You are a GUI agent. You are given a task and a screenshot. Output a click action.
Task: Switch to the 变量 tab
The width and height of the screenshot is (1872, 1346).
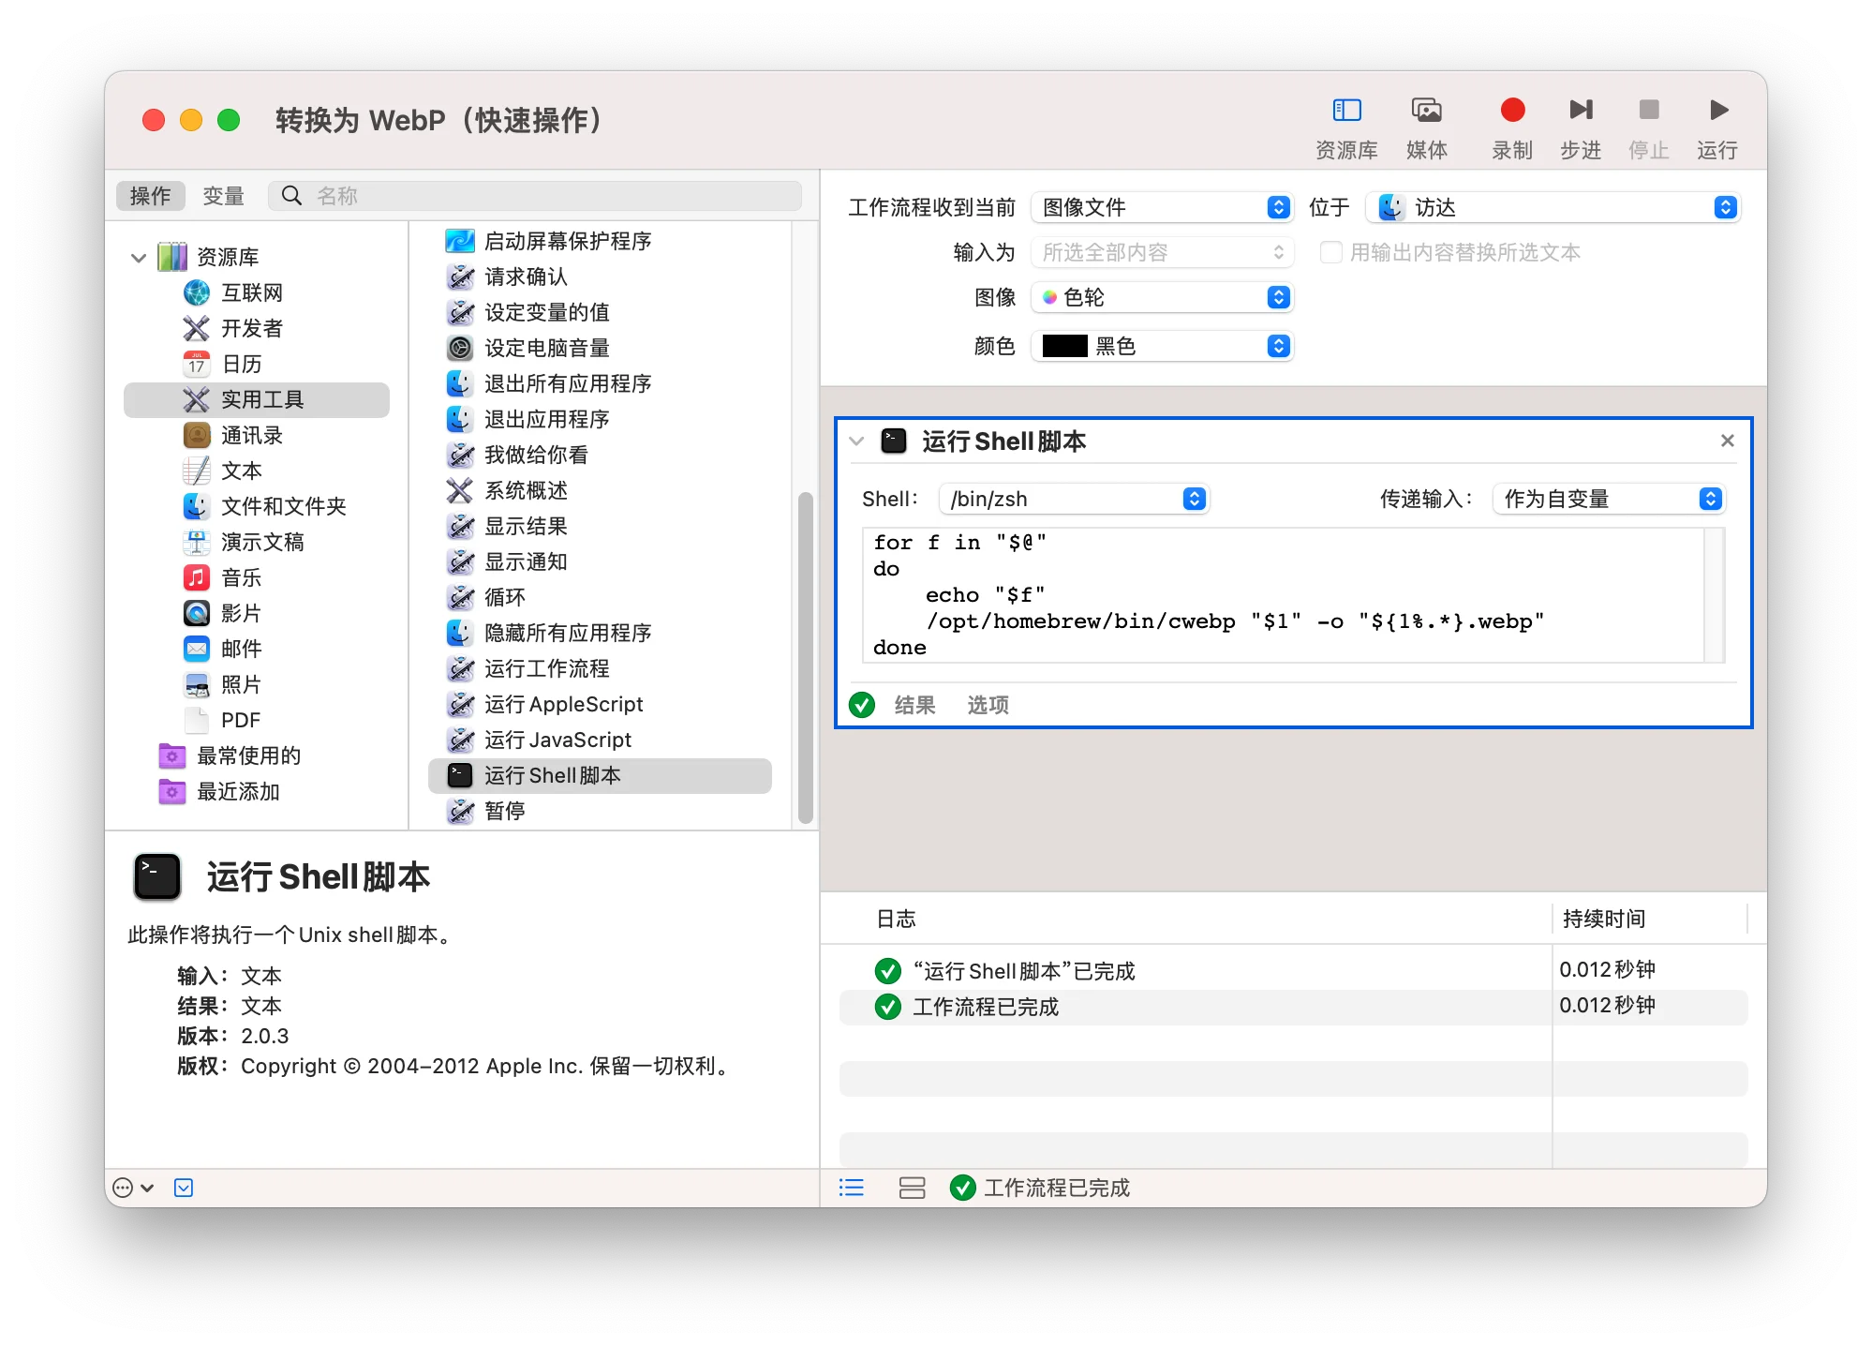point(223,196)
